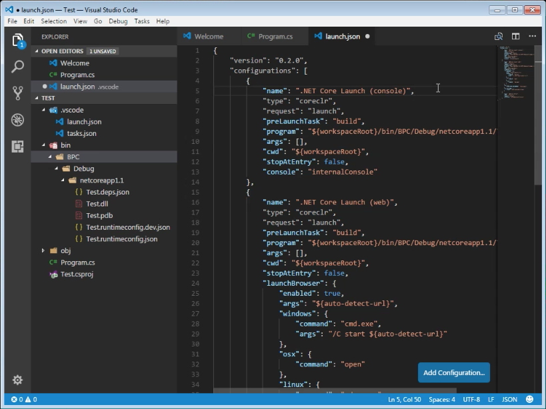Click the horizontal editor scrollbar
This screenshot has width=546, height=409.
[x=335, y=391]
